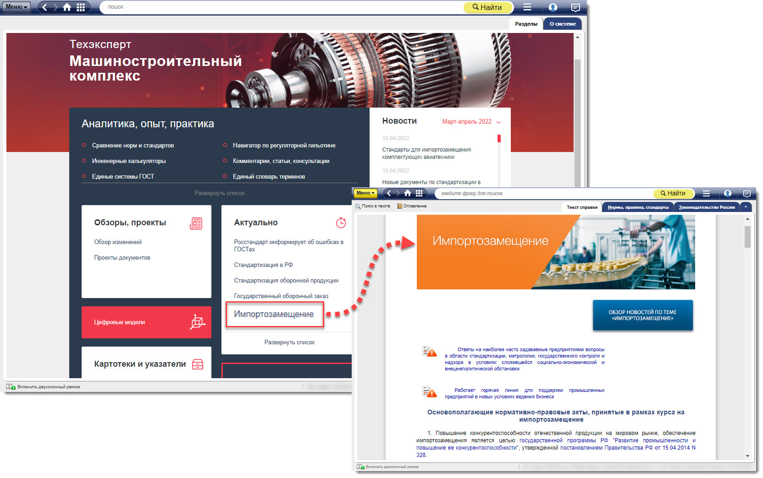Open the yellow Меню dropdown in the front window
This screenshot has height=478, width=763.
[365, 193]
